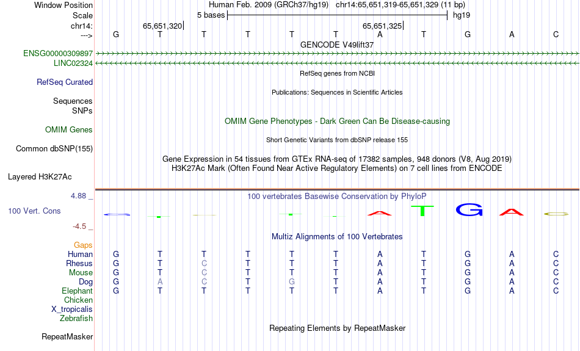Click the Layered H3K27Ac track label
Screen dimensions: 580x351
pyautogui.click(x=40, y=177)
